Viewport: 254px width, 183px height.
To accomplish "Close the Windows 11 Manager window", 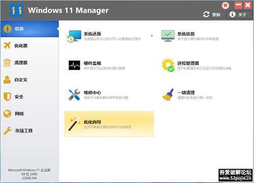I will pos(248,5).
